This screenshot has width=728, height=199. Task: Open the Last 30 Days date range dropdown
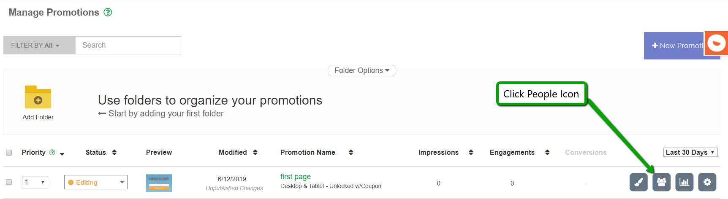pos(690,152)
